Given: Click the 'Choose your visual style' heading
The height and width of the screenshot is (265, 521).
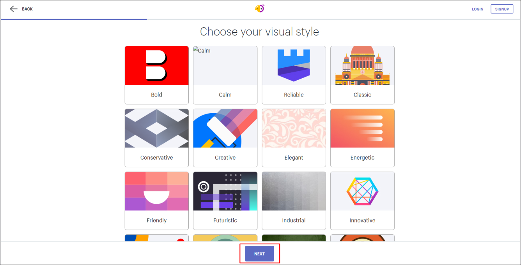Looking at the screenshot, I should point(259,32).
